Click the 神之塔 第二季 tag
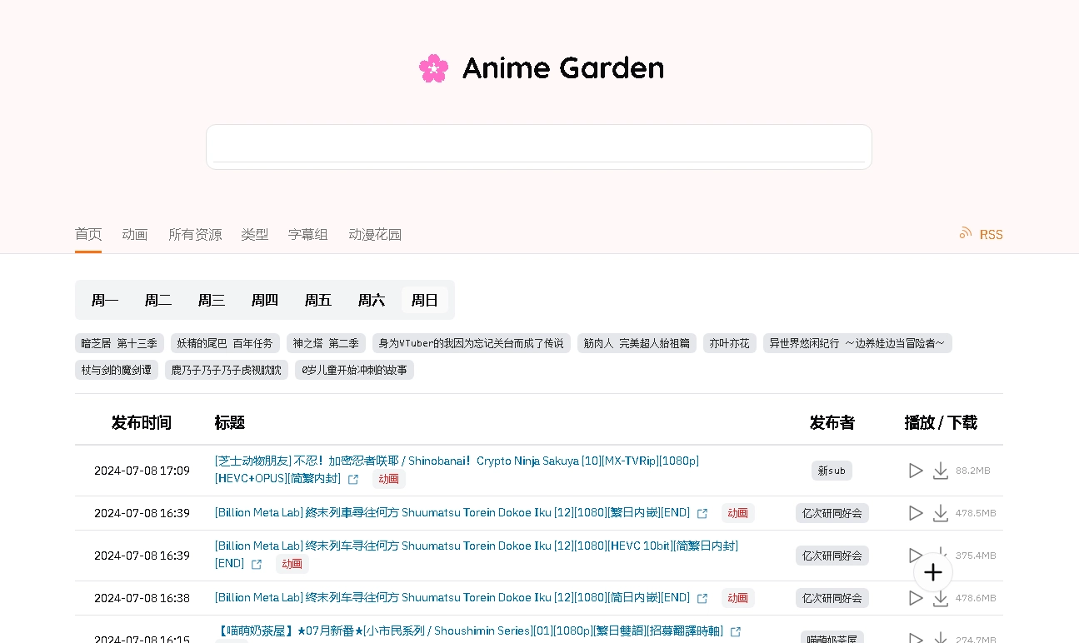The image size is (1079, 643). point(326,343)
